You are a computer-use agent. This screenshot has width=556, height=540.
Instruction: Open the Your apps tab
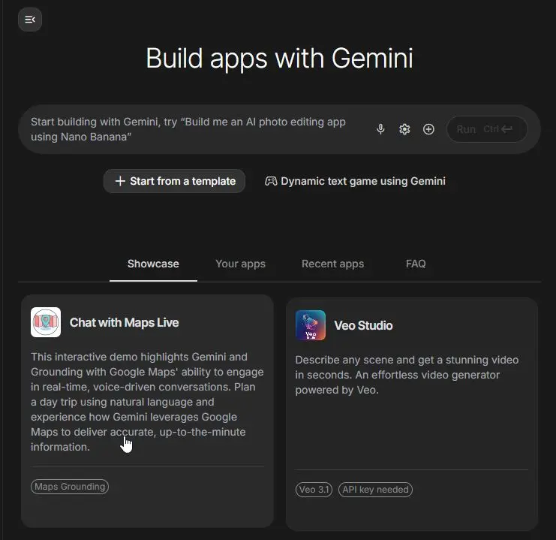coord(240,264)
